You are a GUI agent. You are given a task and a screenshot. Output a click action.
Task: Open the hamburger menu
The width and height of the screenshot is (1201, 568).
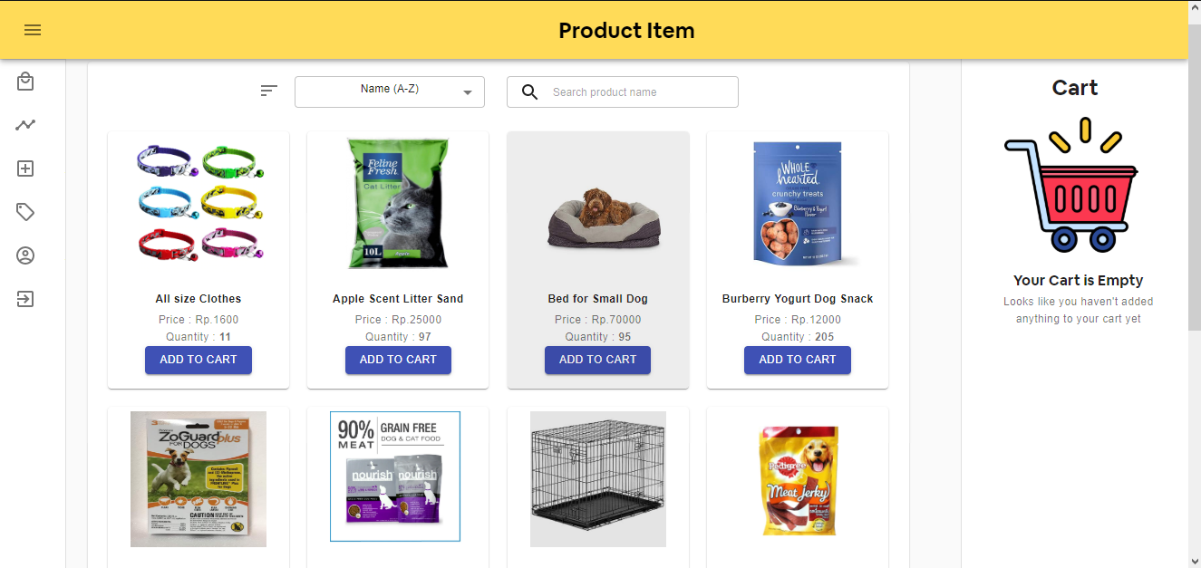coord(33,30)
